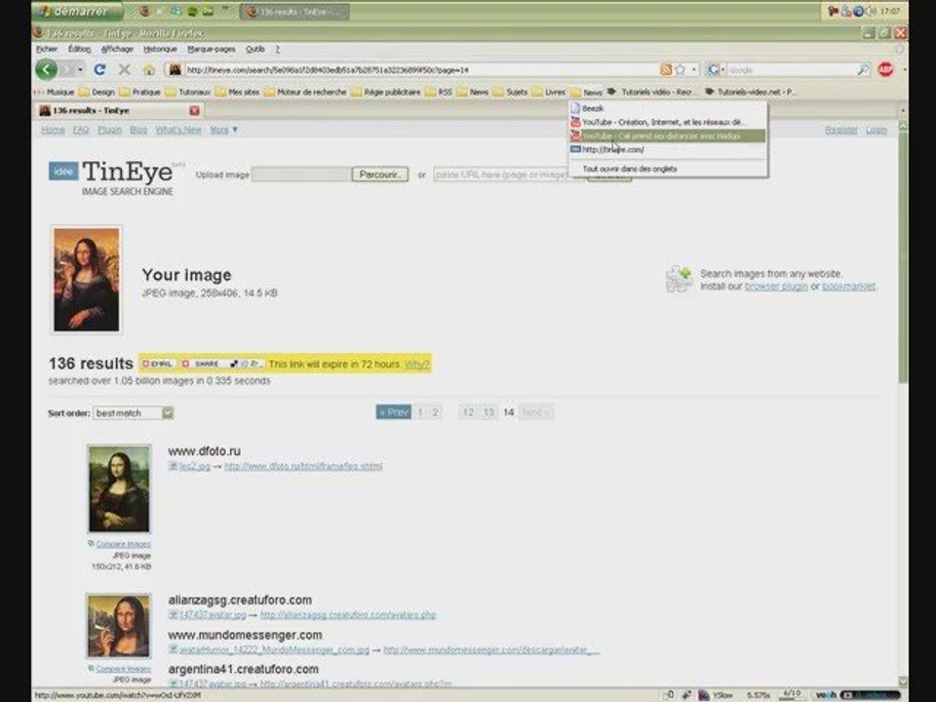Image resolution: width=936 pixels, height=702 pixels.
Task: Open the Back history dropdown arrow
Action: pyautogui.click(x=80, y=70)
